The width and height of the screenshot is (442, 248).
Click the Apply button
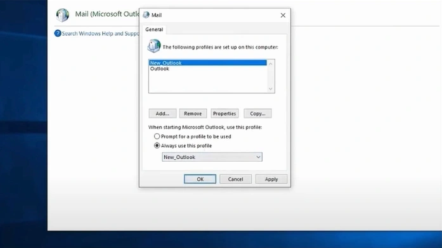click(x=271, y=179)
